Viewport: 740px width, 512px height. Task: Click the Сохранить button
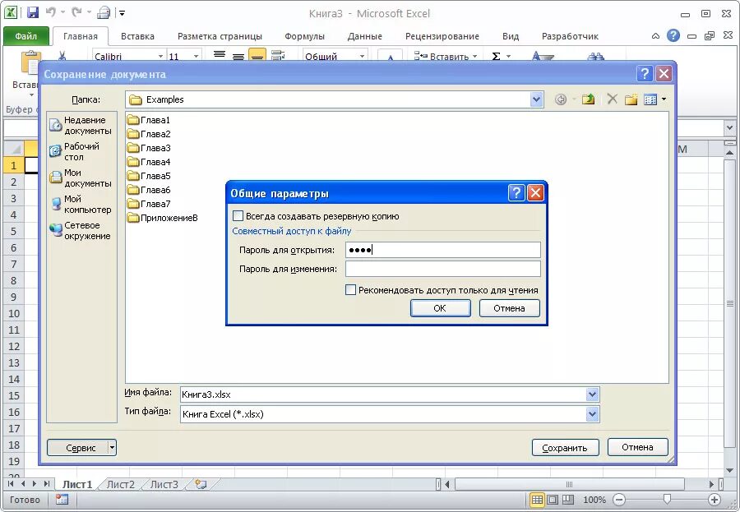tap(565, 447)
